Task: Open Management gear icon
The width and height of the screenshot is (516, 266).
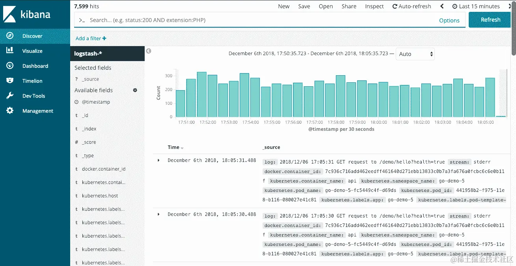Action: click(10, 111)
